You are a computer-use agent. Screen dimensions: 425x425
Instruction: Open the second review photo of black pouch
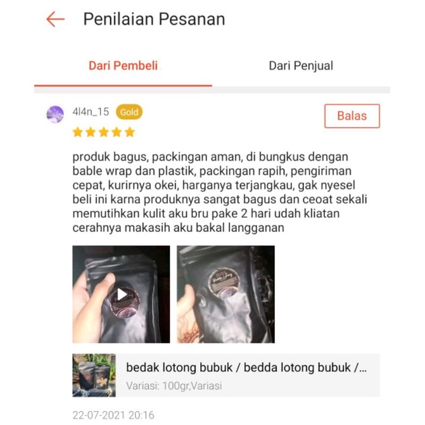click(225, 294)
